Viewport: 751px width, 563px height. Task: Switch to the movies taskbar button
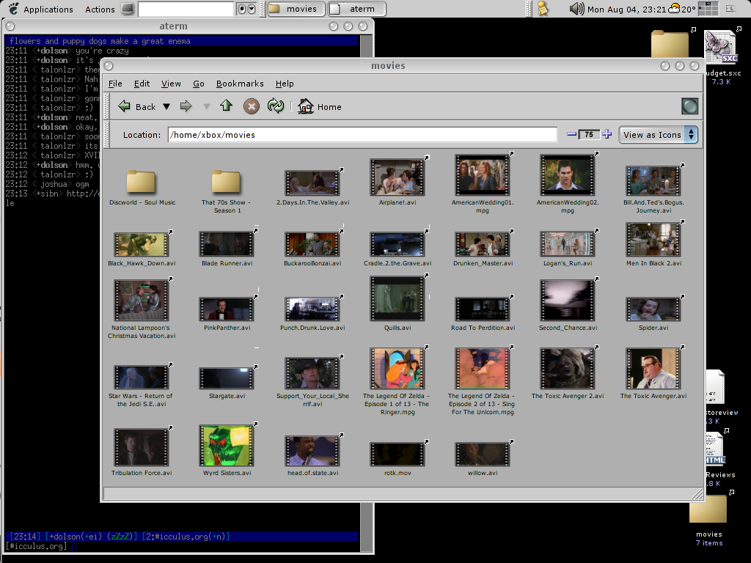pos(296,9)
